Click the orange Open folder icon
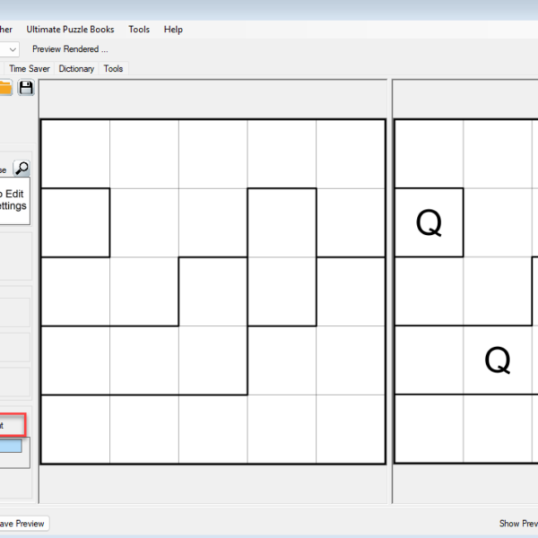Screen dimensions: 538x538 pos(5,87)
